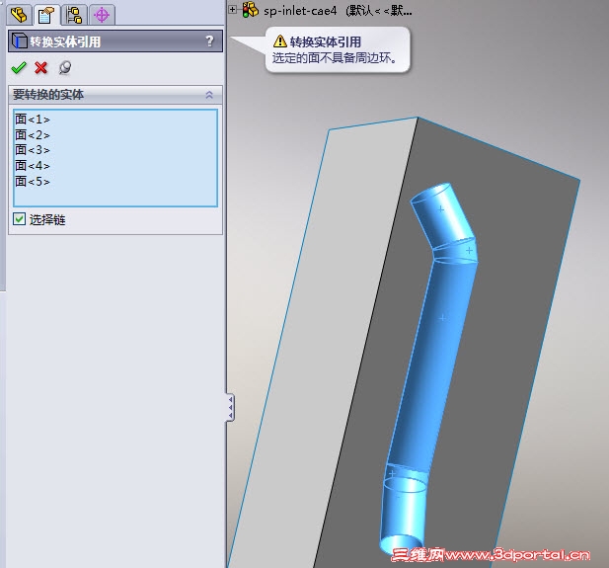Open help for Convert Entities

coord(209,41)
